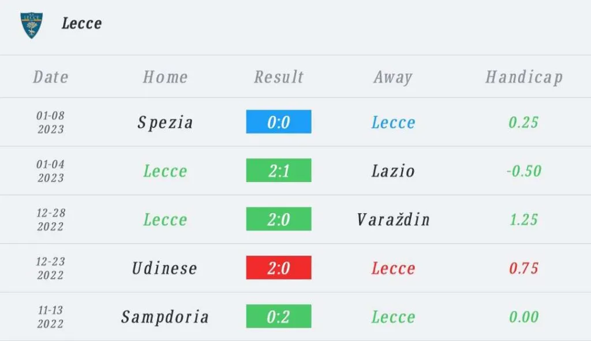Open the Udinese team link
The height and width of the screenshot is (341, 591).
pyautogui.click(x=165, y=268)
